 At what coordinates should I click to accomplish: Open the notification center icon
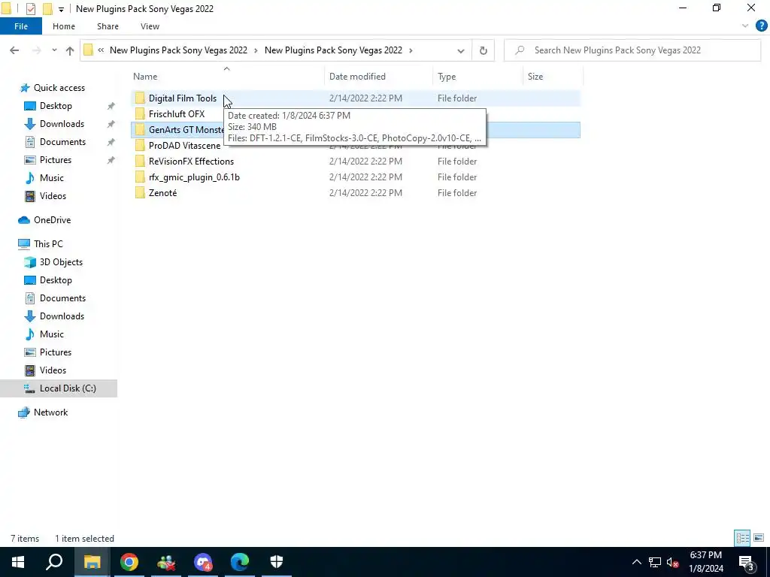(x=746, y=562)
